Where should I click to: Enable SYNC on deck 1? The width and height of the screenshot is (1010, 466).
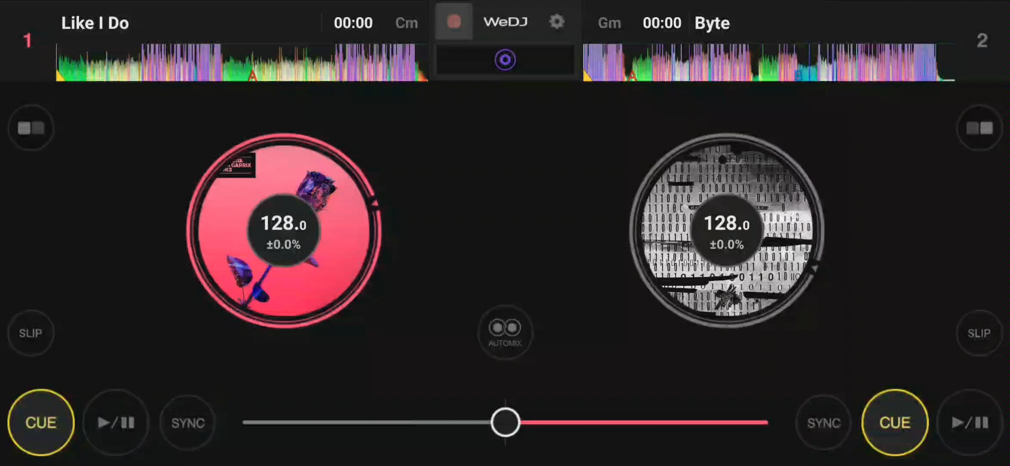(188, 423)
